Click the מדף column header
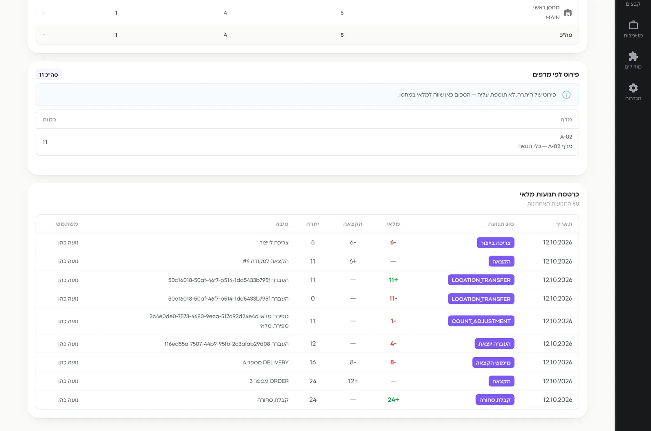651x431 pixels. point(566,120)
